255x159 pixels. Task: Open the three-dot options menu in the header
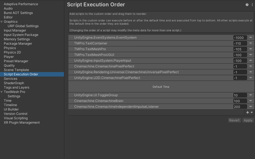click(252, 5)
